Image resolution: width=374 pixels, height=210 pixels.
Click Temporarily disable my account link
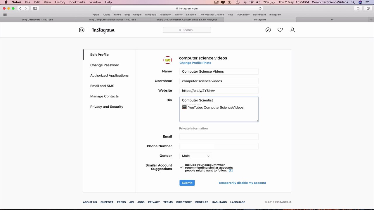(x=242, y=183)
